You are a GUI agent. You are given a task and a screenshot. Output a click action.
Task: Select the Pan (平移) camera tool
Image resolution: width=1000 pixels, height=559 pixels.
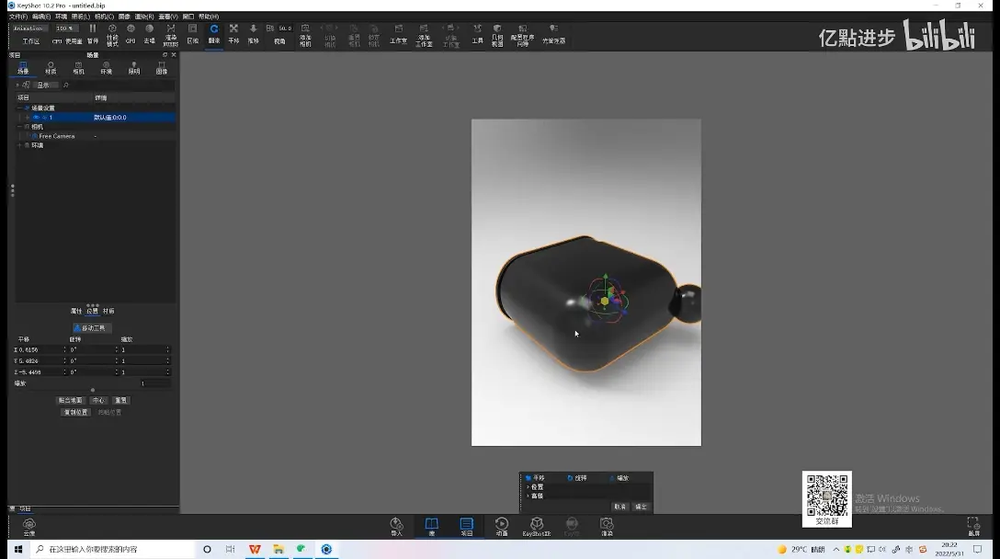pyautogui.click(x=233, y=33)
